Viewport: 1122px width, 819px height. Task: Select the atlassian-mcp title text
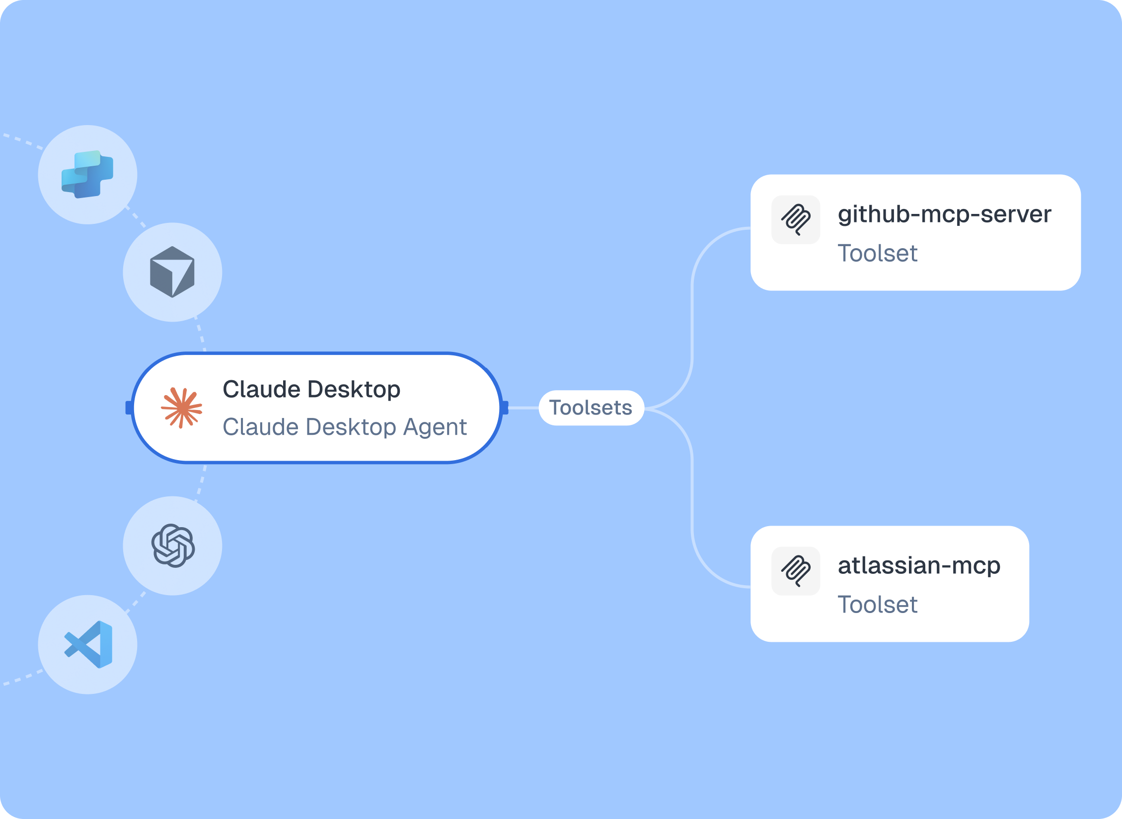[x=919, y=566]
